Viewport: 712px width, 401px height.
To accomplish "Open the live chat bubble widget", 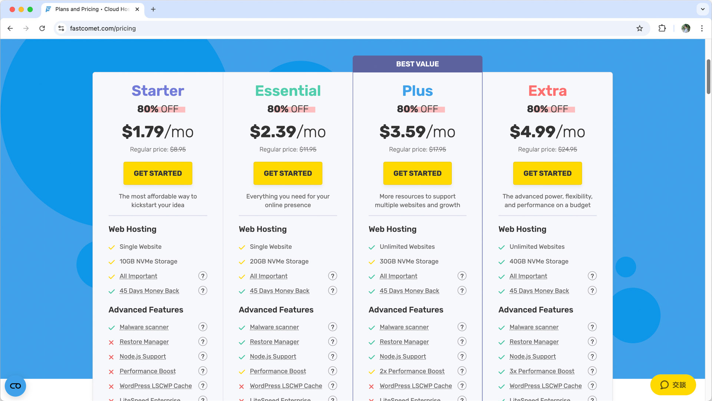I will point(673,385).
